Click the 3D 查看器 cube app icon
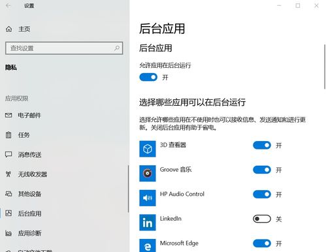This screenshot has height=252, width=326. pos(148,149)
